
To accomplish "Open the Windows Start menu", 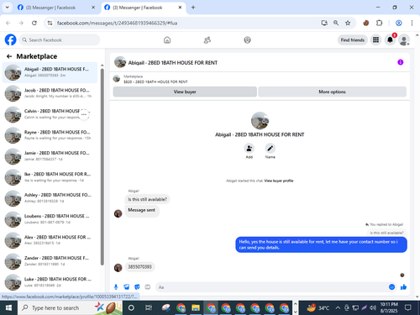I will [x=8, y=308].
